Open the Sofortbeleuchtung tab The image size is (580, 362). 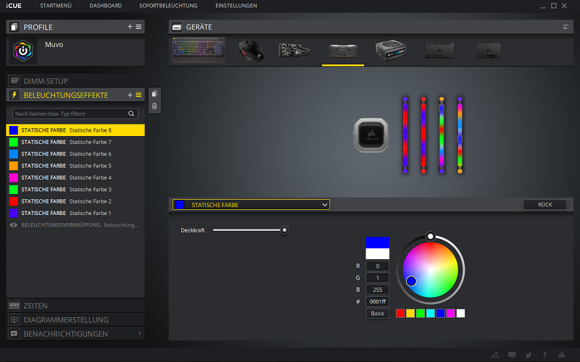(168, 6)
